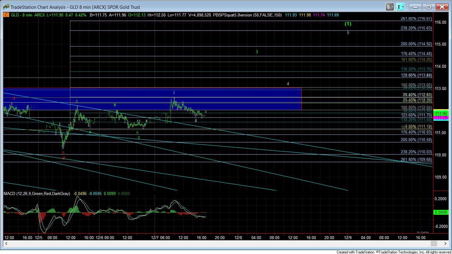Click the MACD (12,26,9,Green,Red,DarkGray) label
Screen dimensions: 452x254
point(37,193)
